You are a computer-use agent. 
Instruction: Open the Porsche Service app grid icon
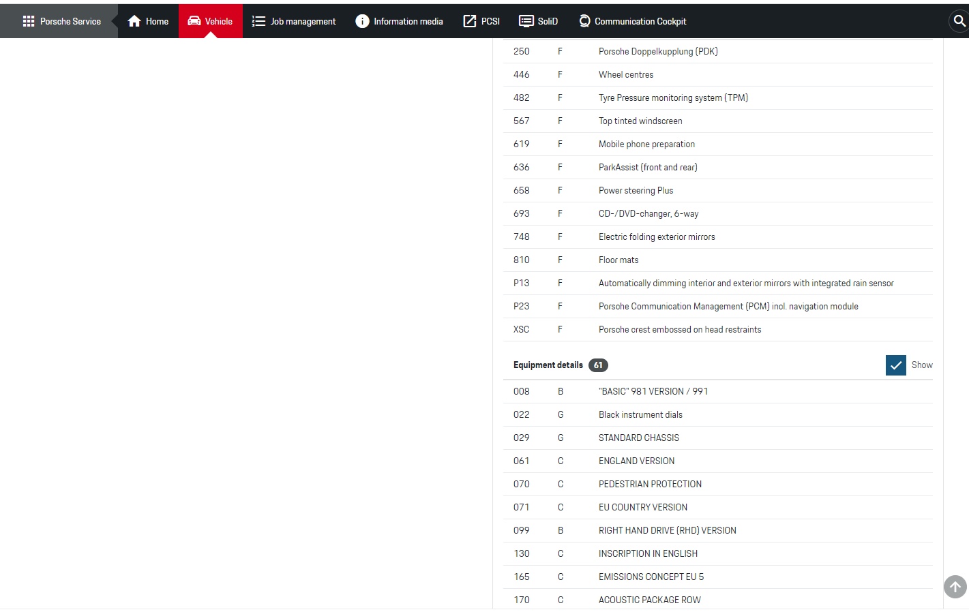point(29,21)
